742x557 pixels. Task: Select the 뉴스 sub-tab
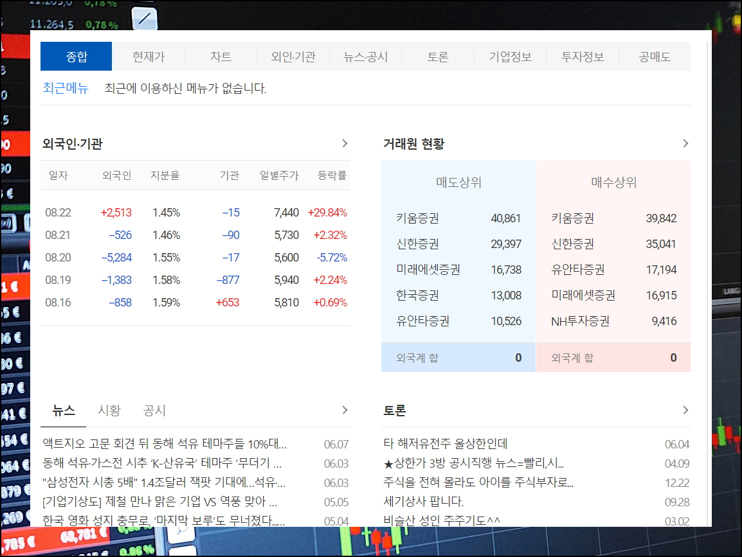click(64, 410)
